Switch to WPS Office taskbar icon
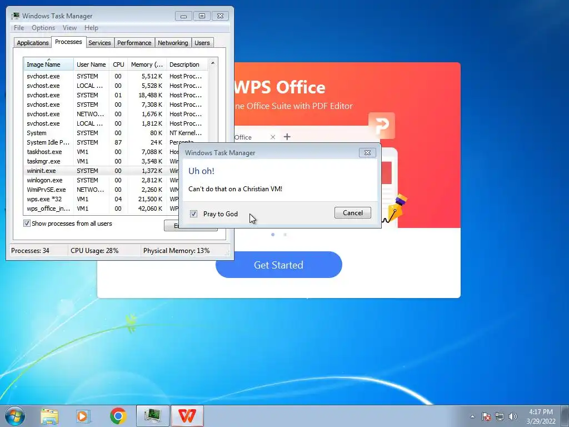 point(187,416)
